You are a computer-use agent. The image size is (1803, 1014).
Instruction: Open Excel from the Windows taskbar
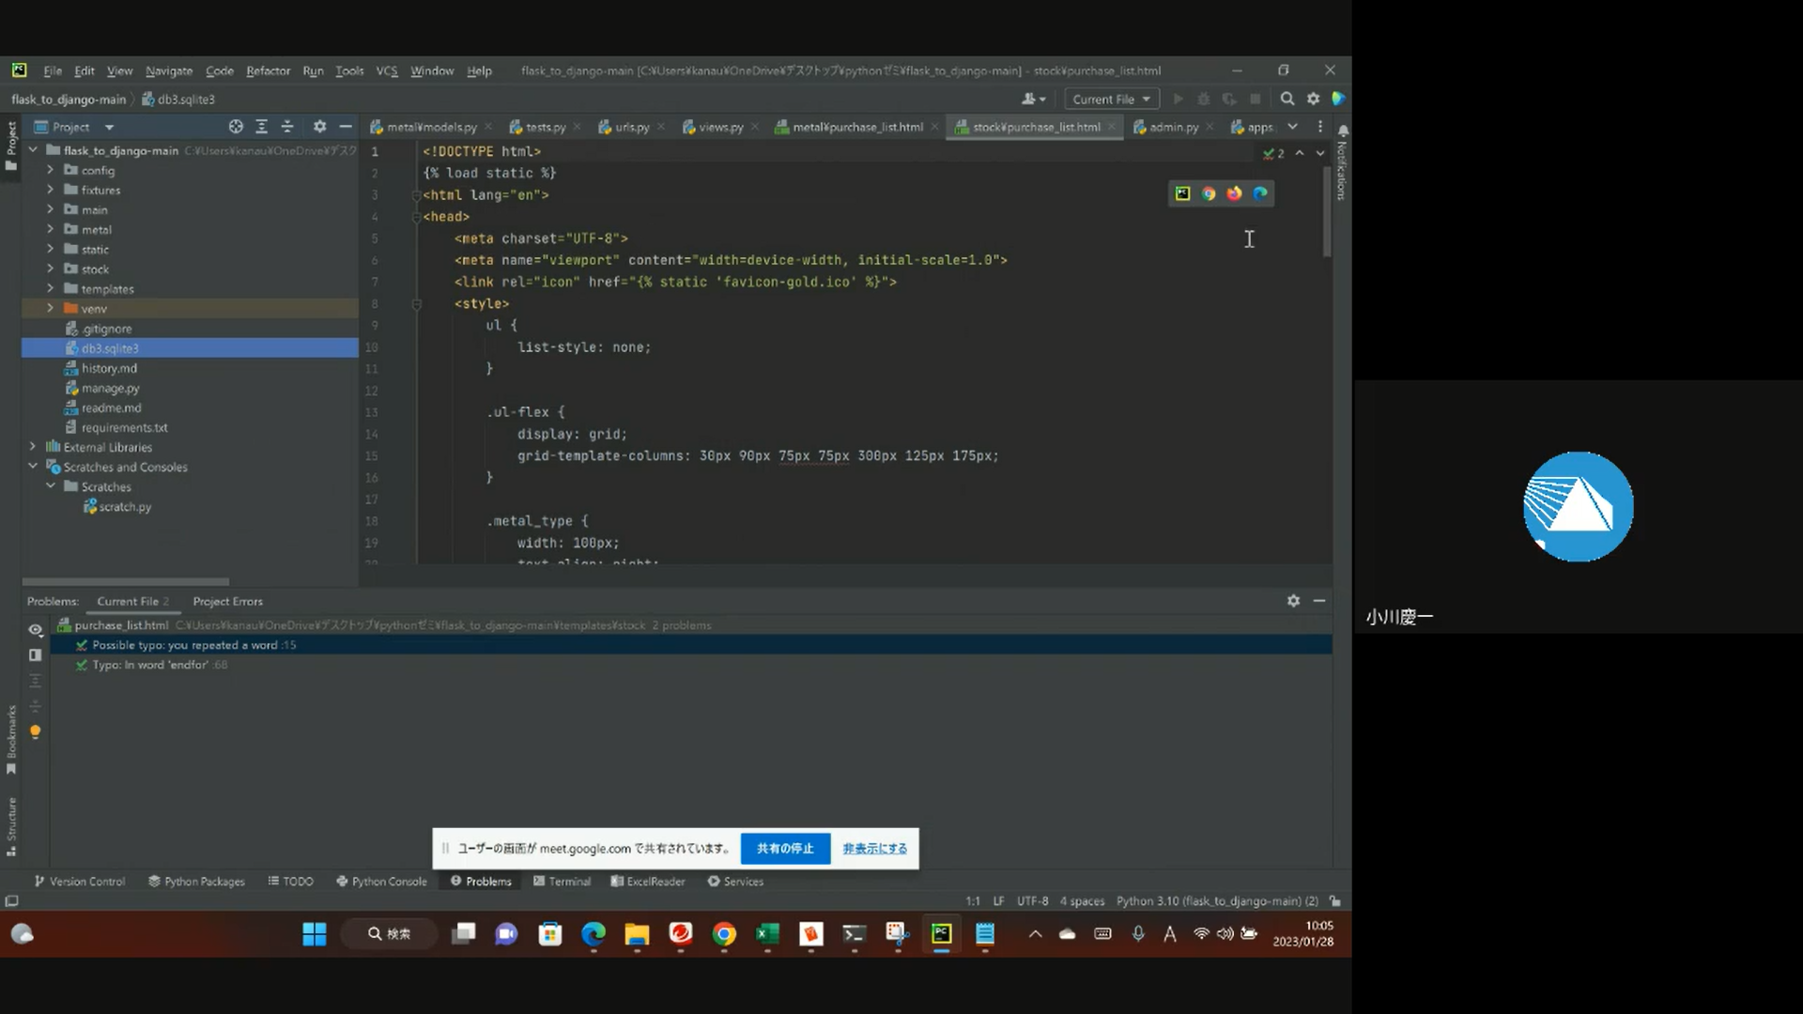coord(768,934)
